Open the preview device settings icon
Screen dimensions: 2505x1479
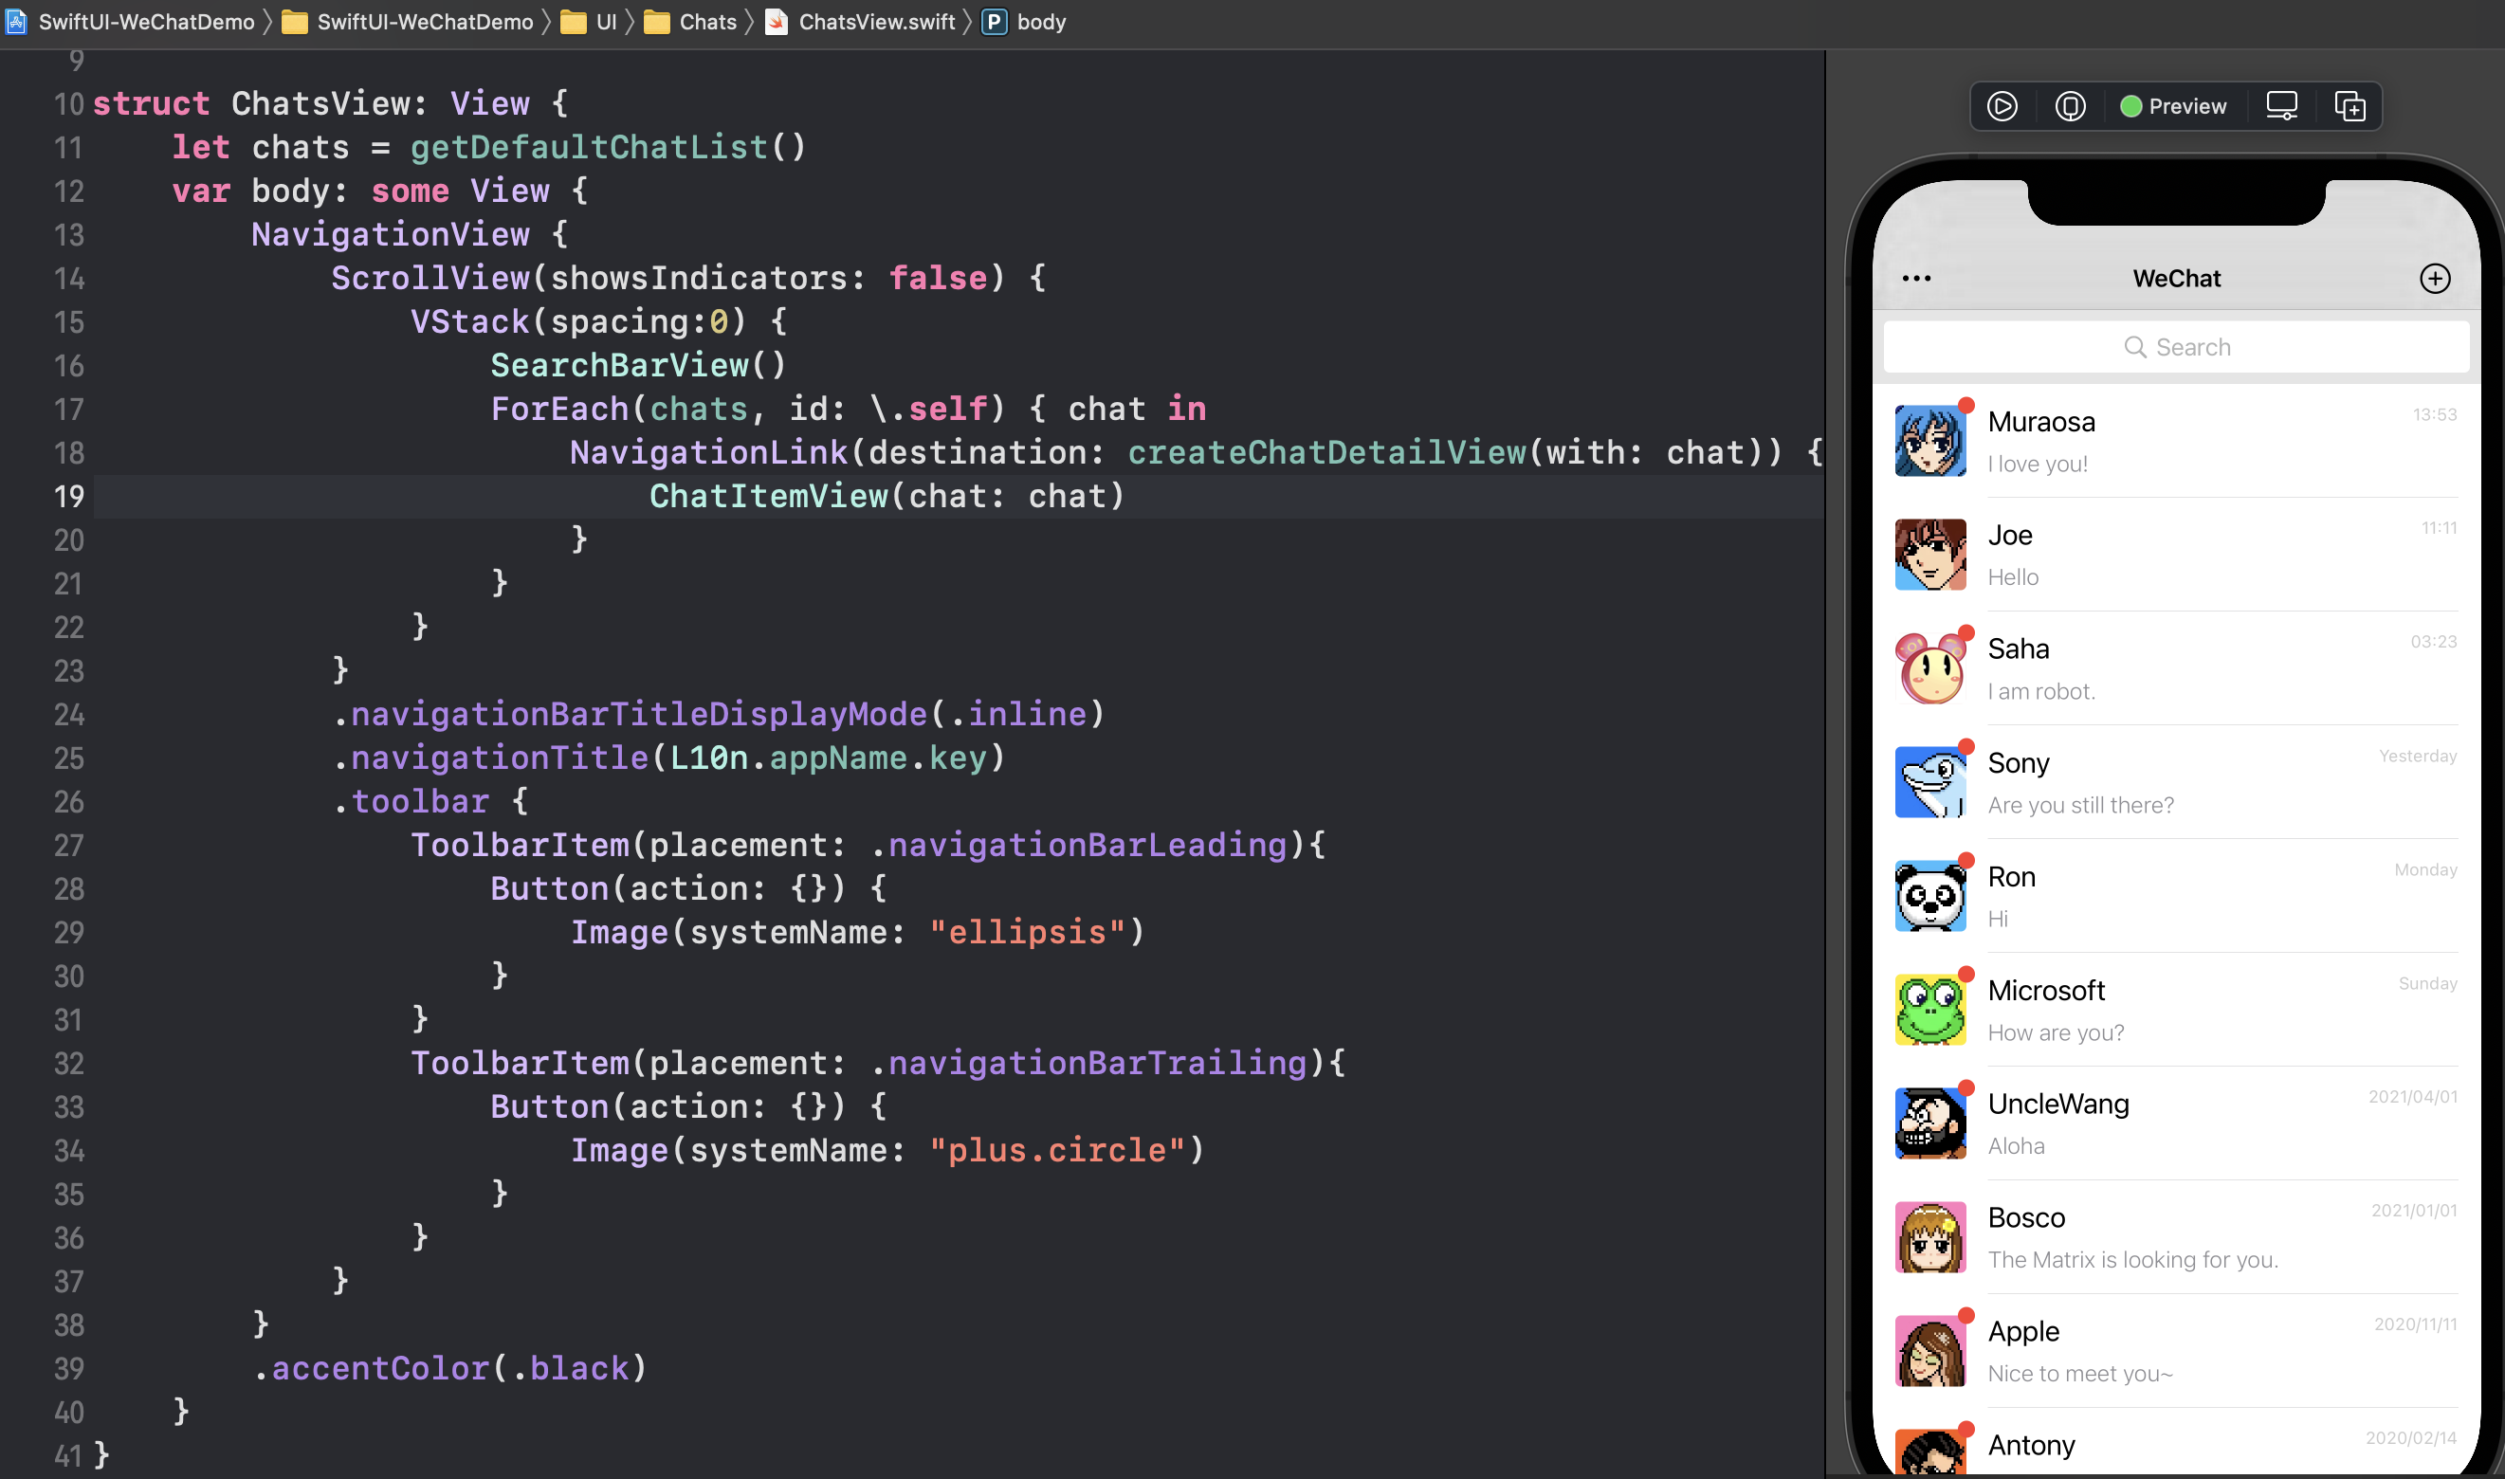pyautogui.click(x=2281, y=106)
